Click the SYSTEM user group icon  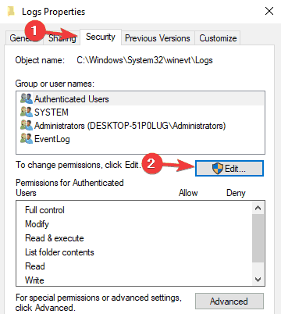pyautogui.click(x=27, y=112)
